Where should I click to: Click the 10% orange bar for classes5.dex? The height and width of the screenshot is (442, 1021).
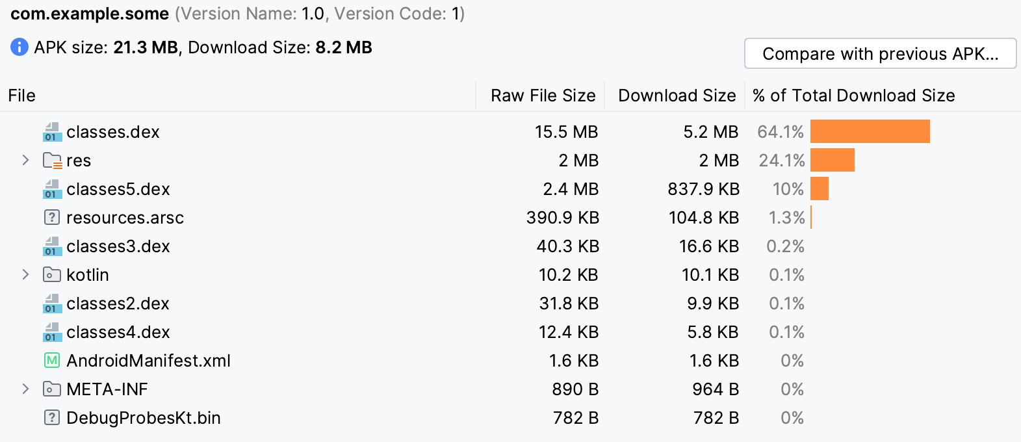820,188
